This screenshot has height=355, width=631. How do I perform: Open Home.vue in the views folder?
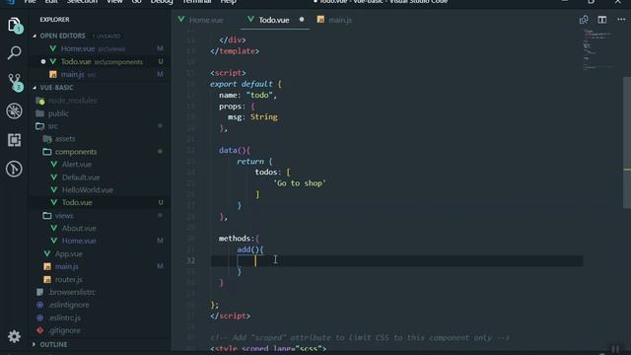tap(79, 241)
